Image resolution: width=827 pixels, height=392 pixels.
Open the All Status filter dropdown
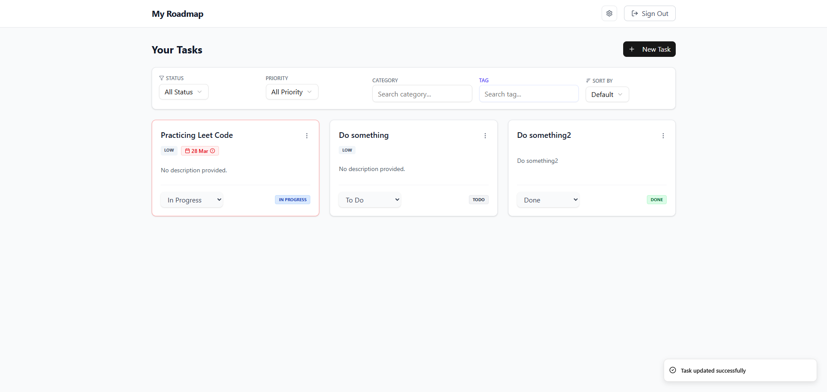[184, 92]
